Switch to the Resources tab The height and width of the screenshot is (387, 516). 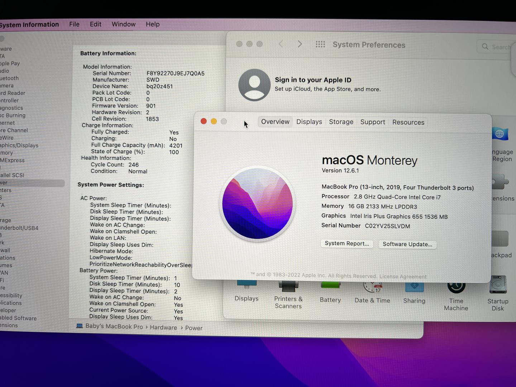pyautogui.click(x=408, y=122)
